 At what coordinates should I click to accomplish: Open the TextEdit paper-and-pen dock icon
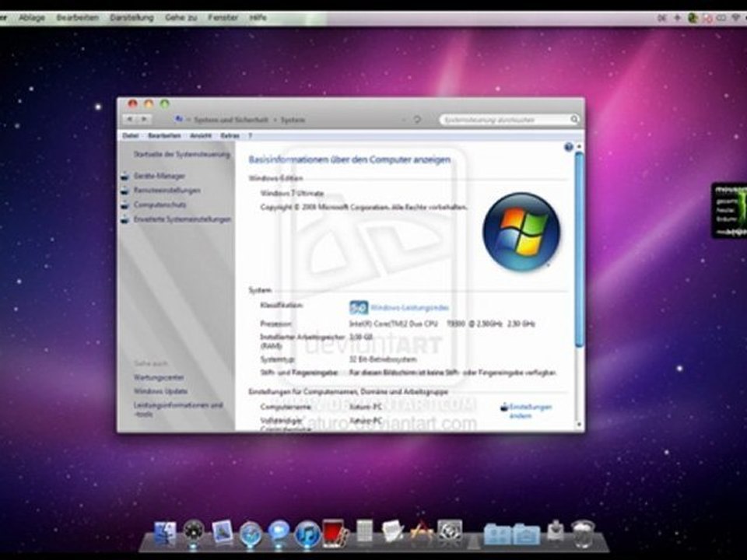(x=392, y=532)
